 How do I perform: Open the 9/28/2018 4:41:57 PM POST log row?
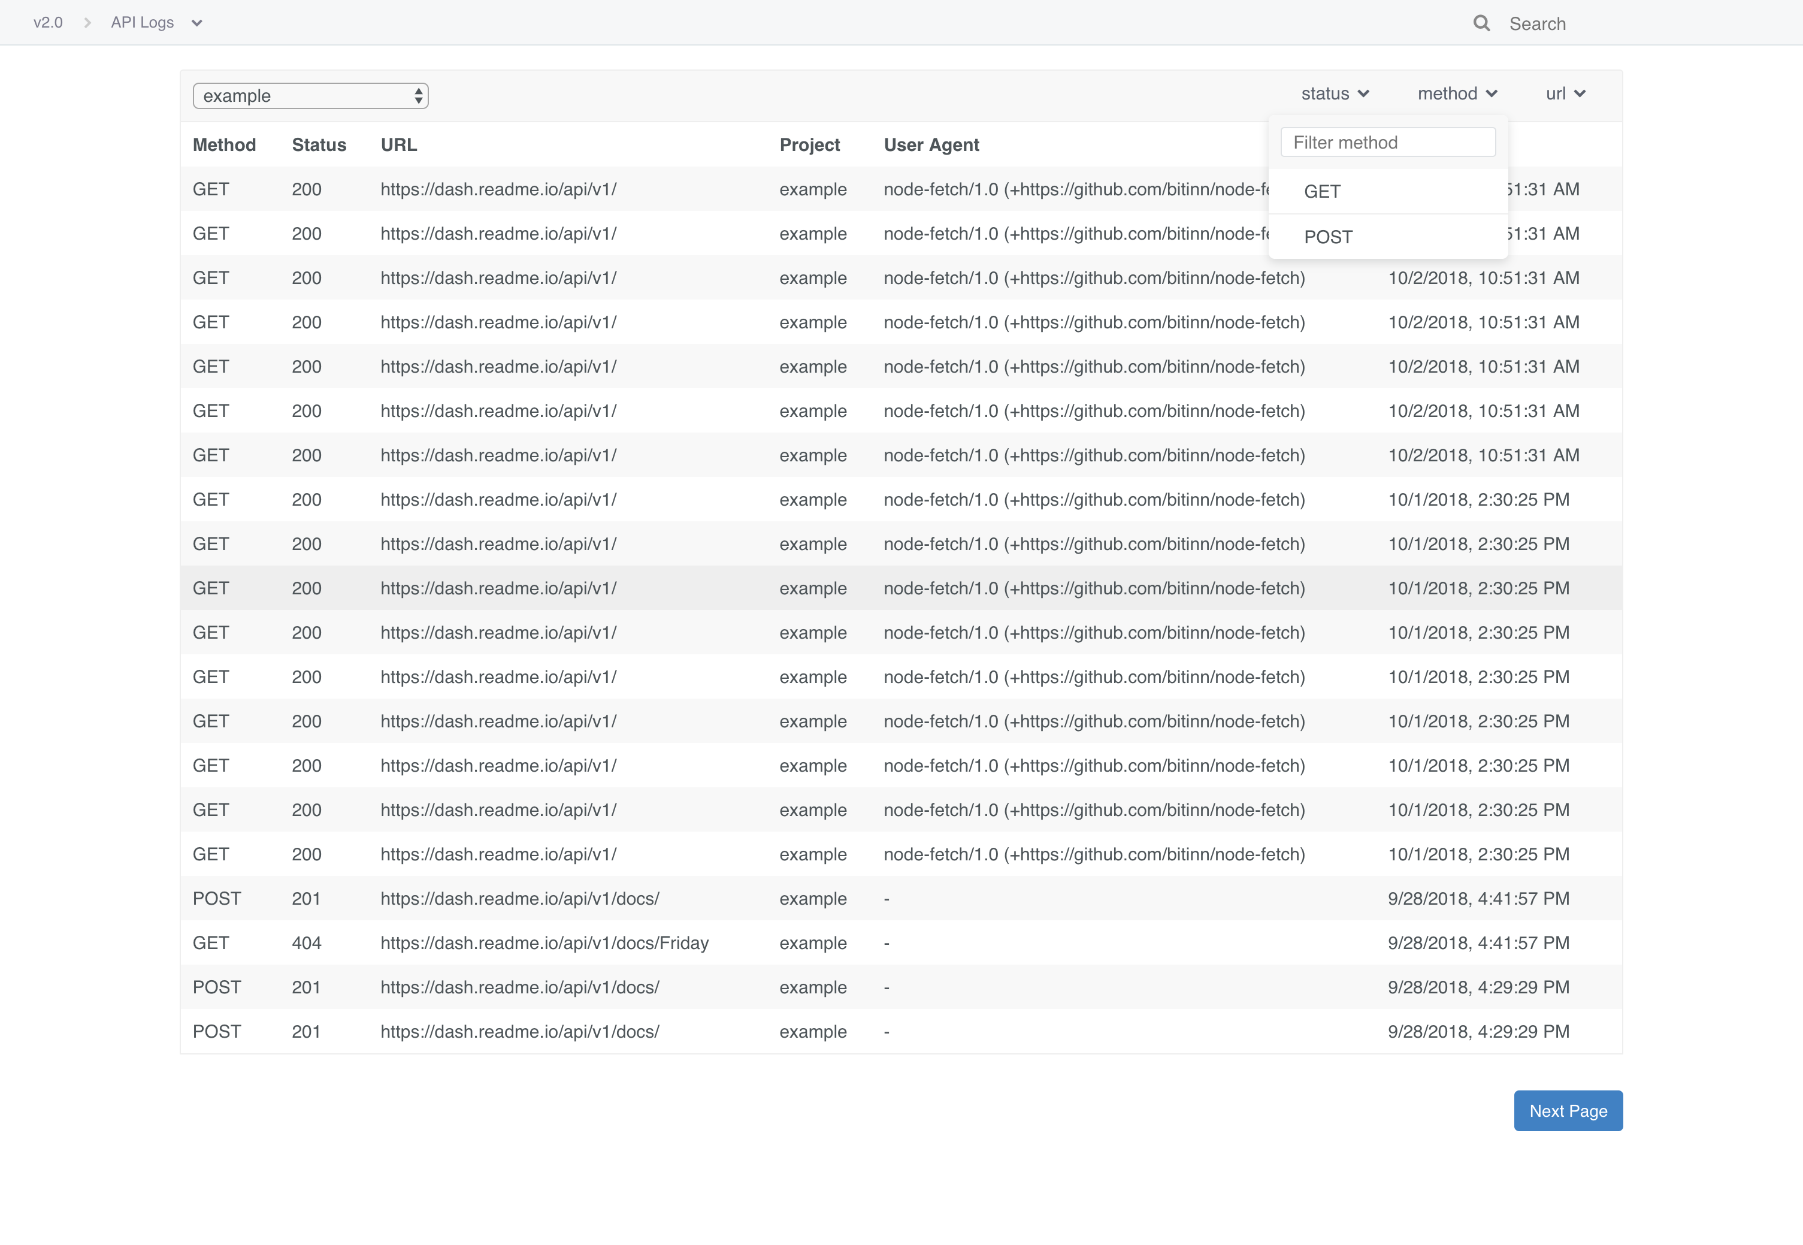pos(519,899)
